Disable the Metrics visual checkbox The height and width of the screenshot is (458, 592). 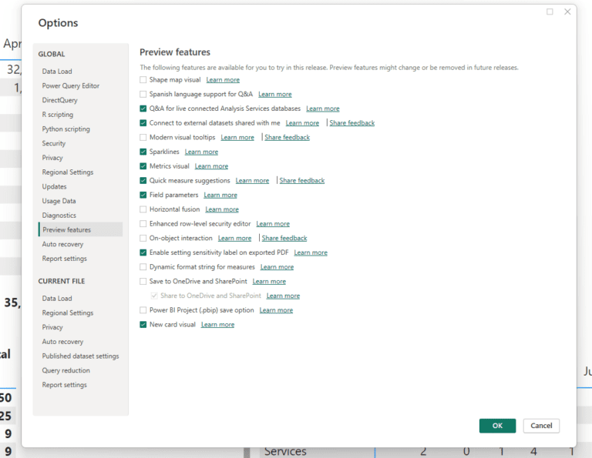[143, 166]
